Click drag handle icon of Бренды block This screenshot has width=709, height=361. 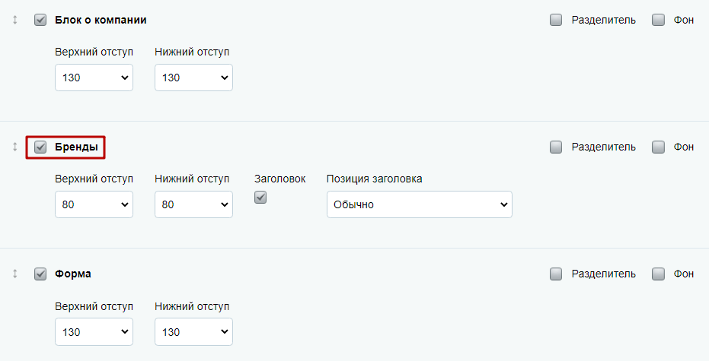click(15, 147)
